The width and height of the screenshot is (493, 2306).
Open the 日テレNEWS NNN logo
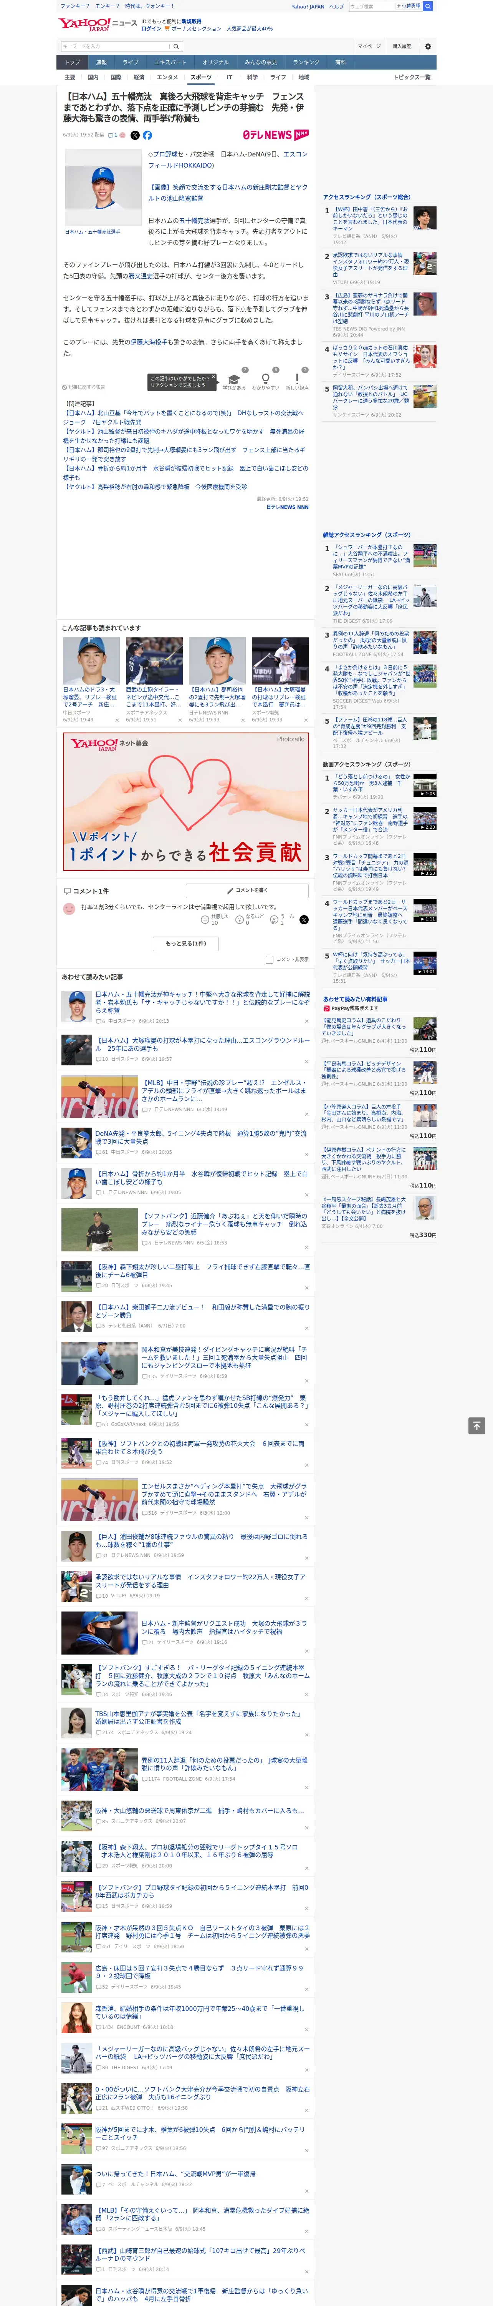(x=276, y=135)
